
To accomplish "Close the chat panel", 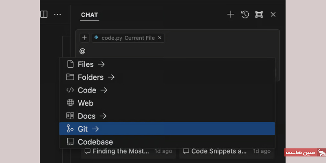I will (x=273, y=15).
